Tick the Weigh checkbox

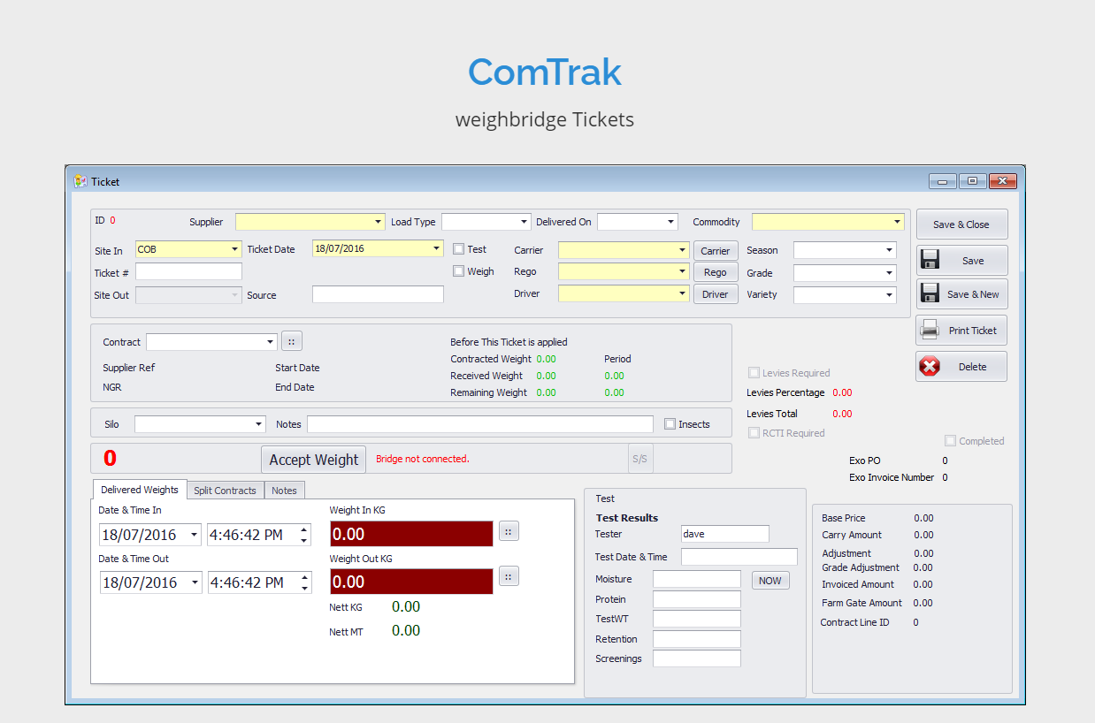pyautogui.click(x=458, y=271)
